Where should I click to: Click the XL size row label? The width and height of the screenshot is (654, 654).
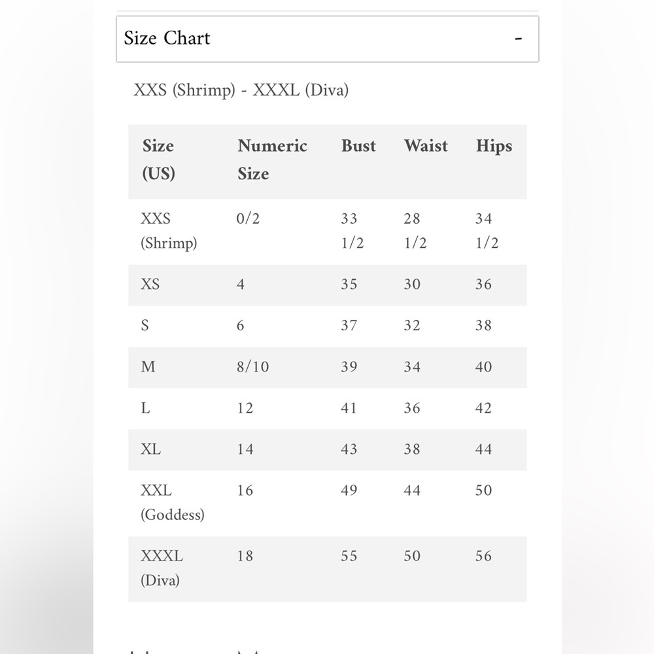pos(150,449)
